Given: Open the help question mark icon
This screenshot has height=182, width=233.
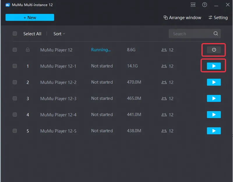Looking at the screenshot, I should 205,5.
